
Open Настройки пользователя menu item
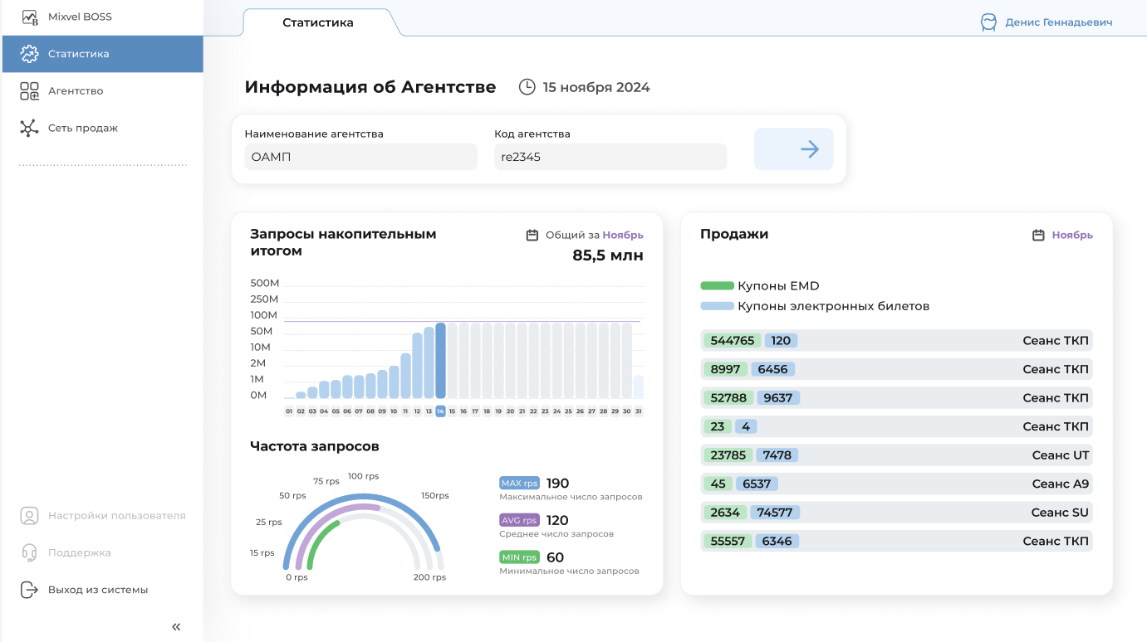[x=116, y=516]
